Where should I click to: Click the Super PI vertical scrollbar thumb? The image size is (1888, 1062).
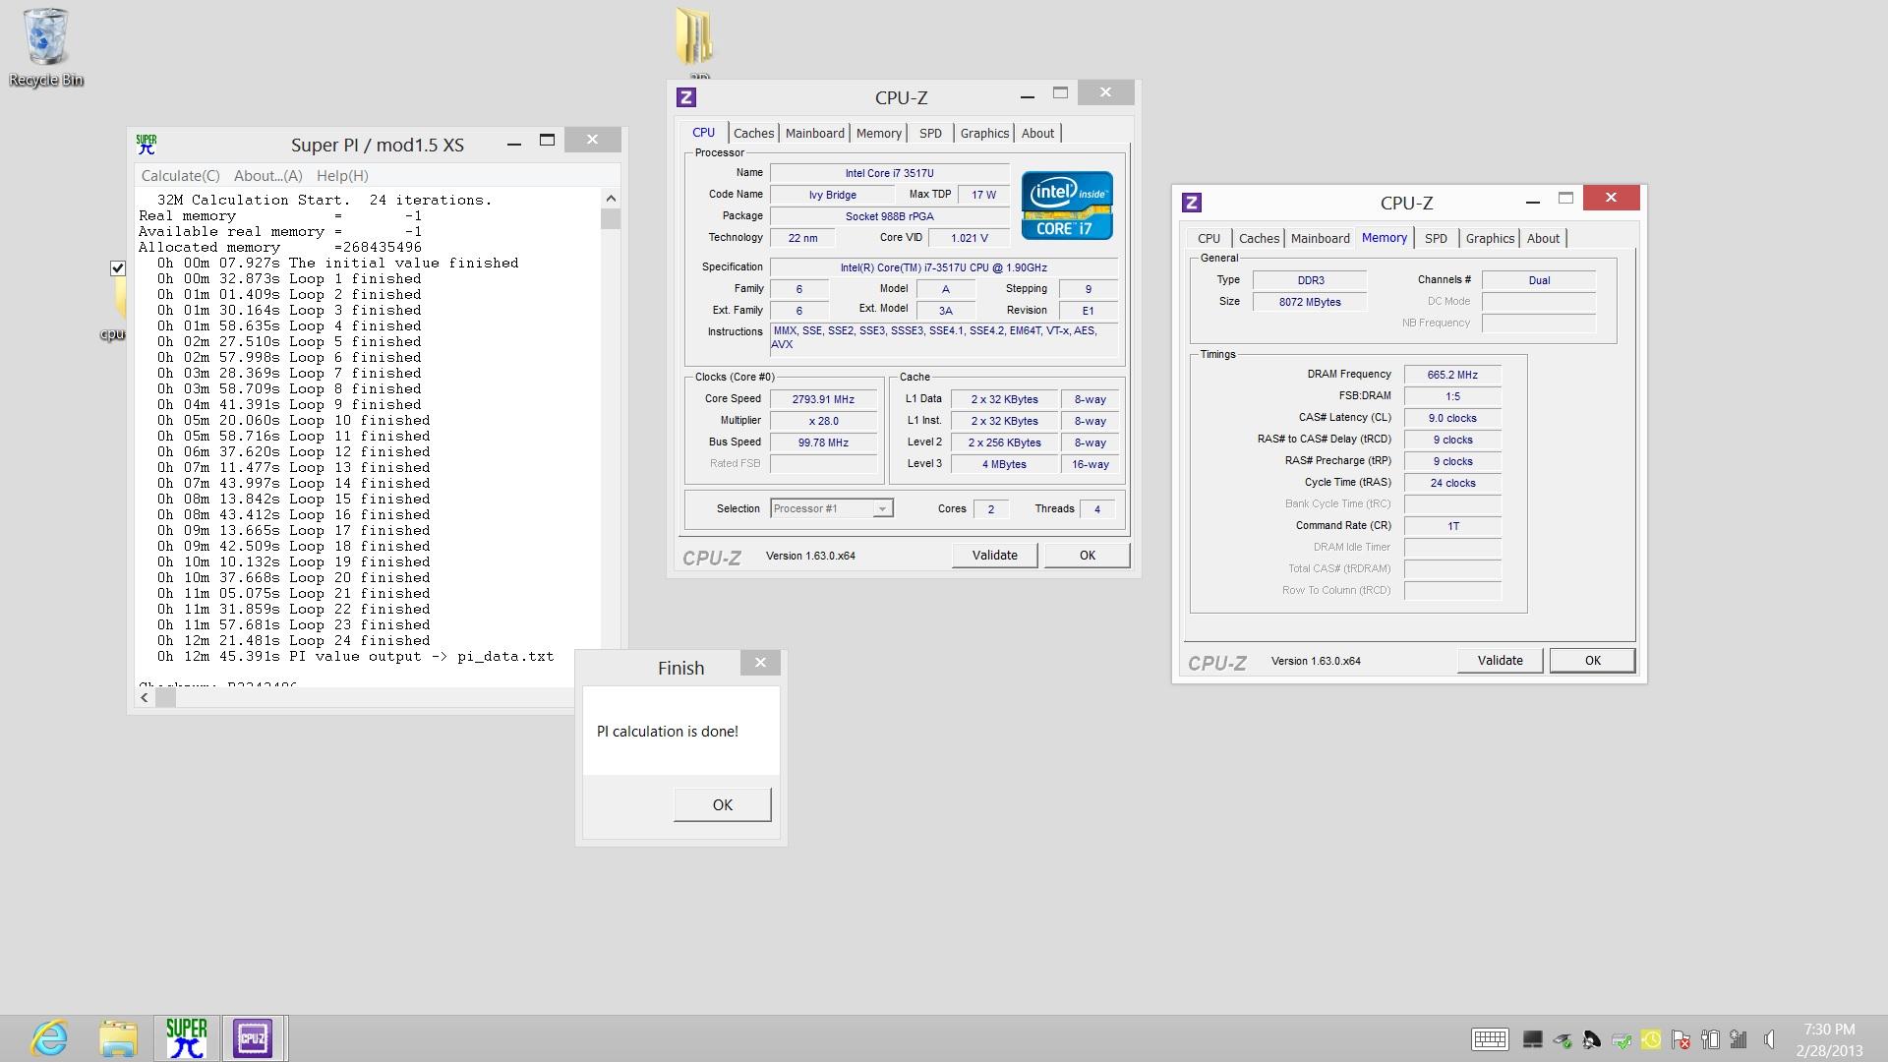pos(611,218)
